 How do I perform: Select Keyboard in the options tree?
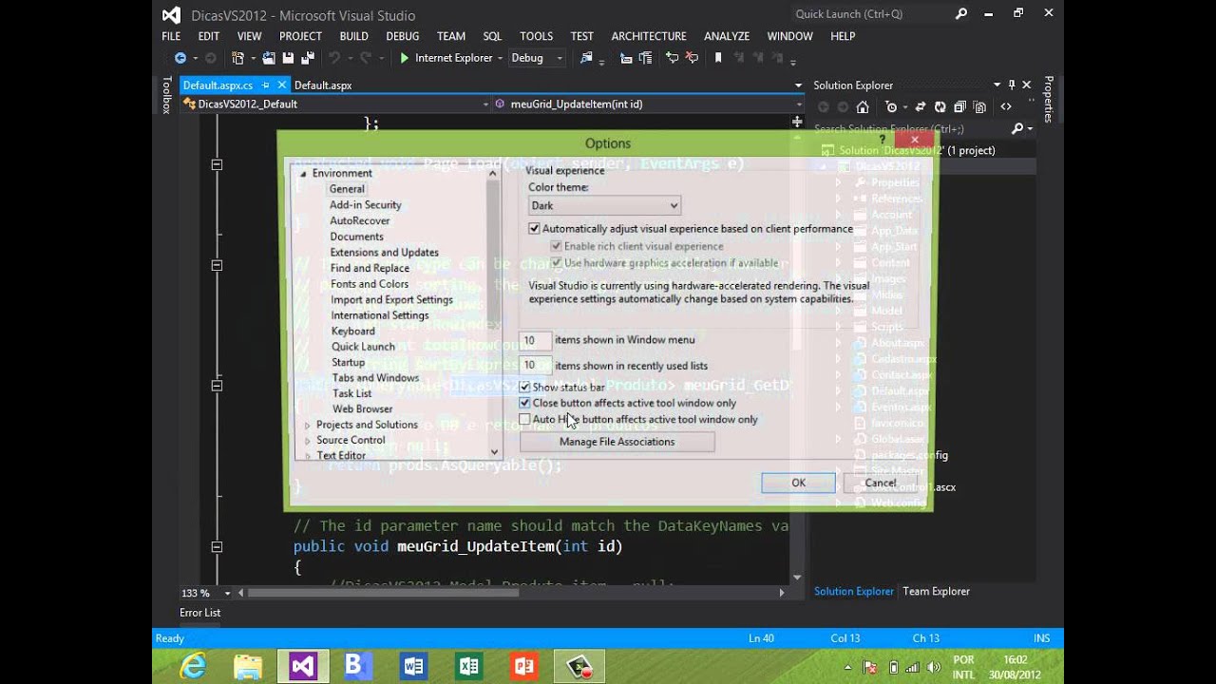352,332
